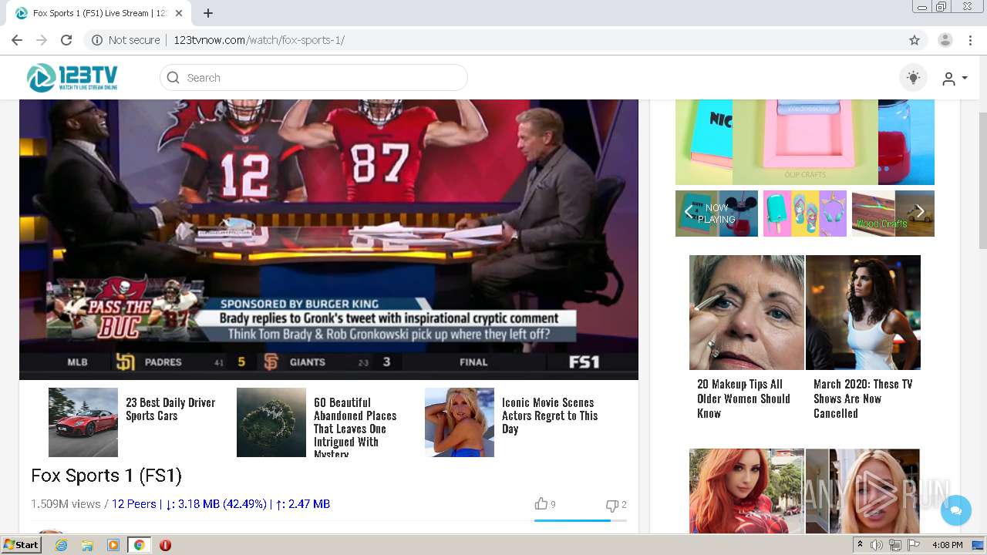This screenshot has height=555, width=987.
Task: Click the search magnifier icon
Action: pyautogui.click(x=173, y=78)
